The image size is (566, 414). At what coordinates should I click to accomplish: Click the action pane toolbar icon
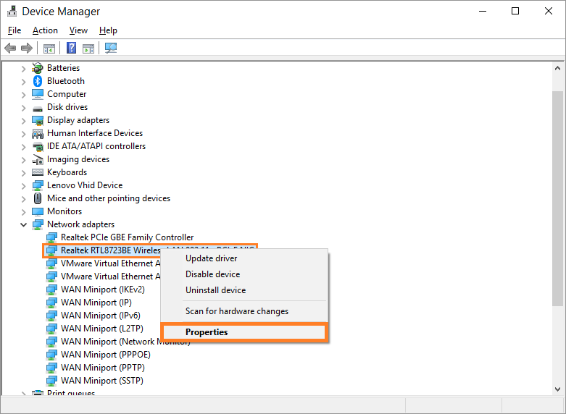coord(88,48)
